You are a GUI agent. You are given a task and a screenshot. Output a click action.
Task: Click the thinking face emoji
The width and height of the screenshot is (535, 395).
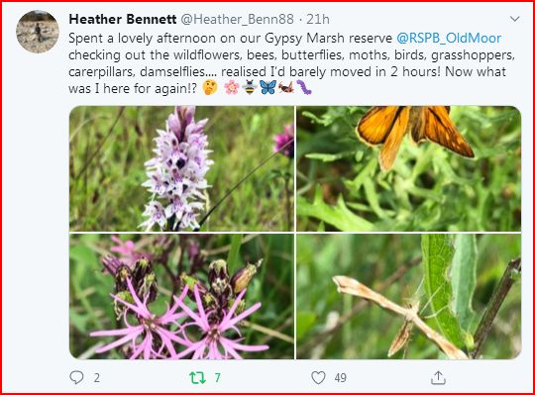pos(210,87)
